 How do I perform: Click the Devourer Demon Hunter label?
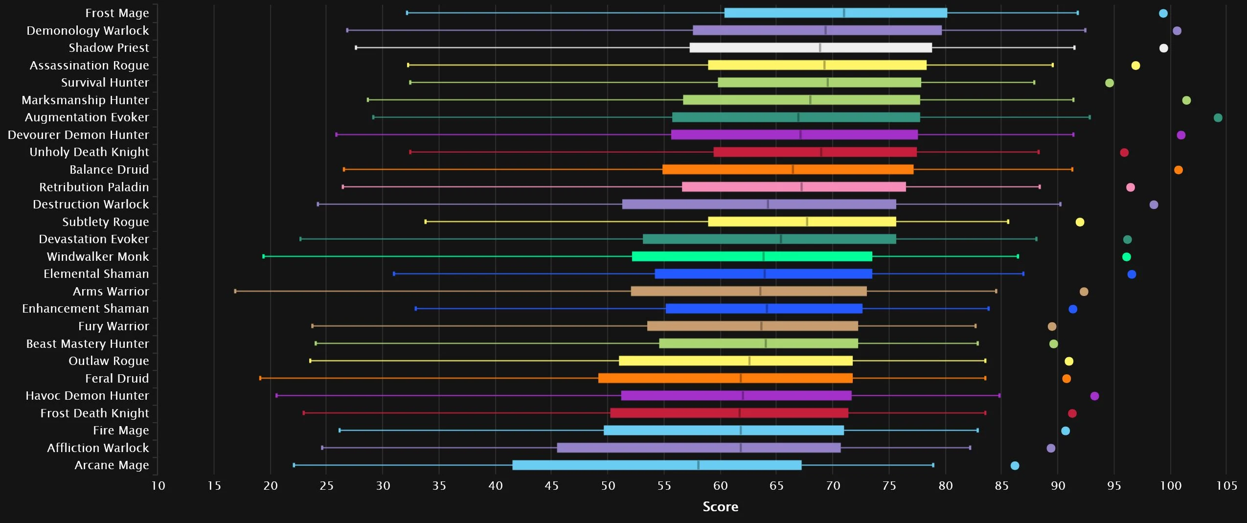click(x=78, y=135)
